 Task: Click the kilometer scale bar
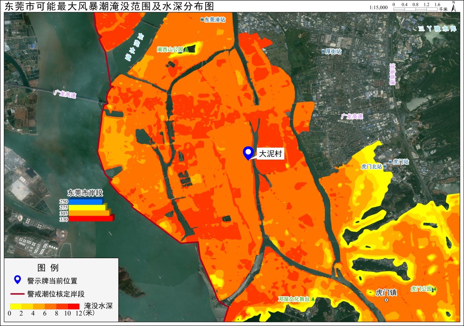point(416,9)
